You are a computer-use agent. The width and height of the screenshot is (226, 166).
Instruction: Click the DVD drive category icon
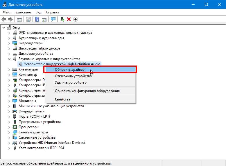point(15,33)
